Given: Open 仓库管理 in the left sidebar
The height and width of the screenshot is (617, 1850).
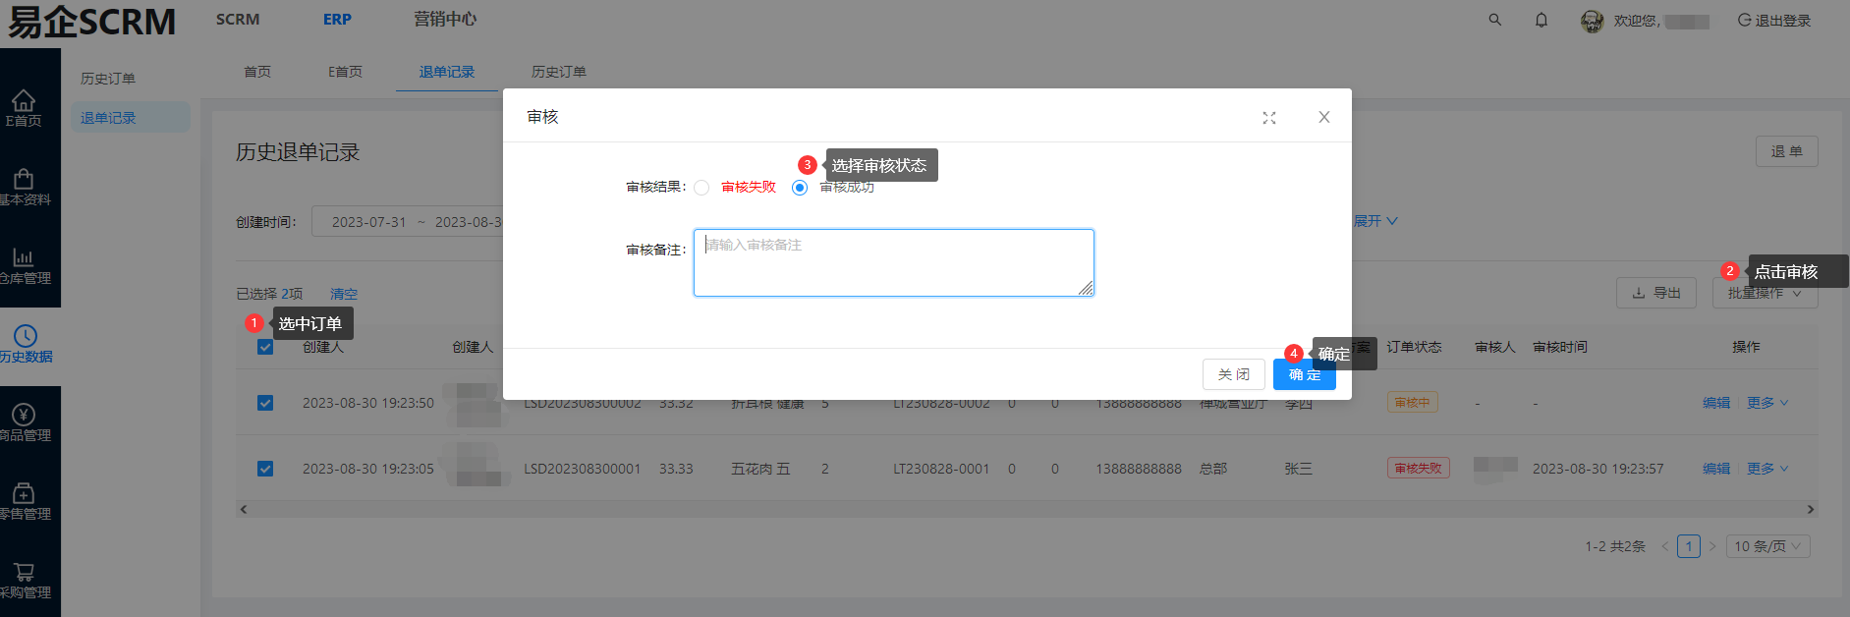Looking at the screenshot, I should 24,265.
